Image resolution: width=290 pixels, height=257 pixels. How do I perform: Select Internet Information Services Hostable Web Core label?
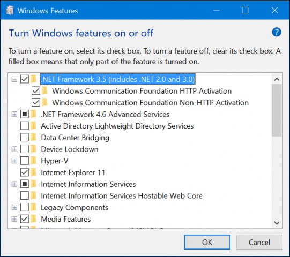(122, 196)
